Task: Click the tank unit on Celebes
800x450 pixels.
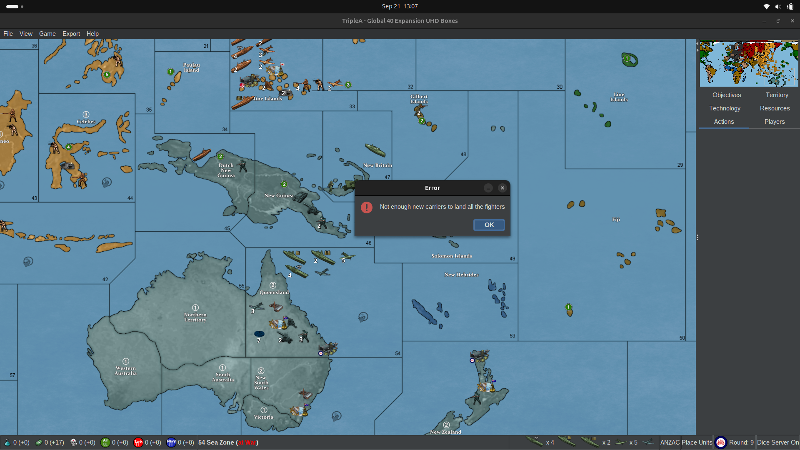Action: (x=67, y=166)
